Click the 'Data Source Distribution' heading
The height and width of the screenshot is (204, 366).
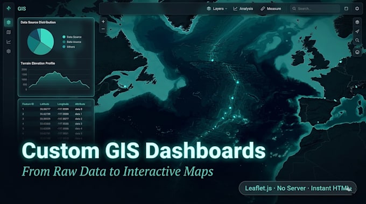[38, 23]
